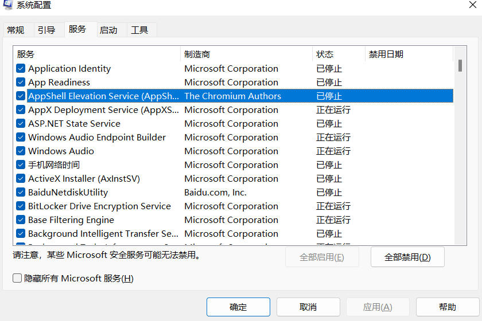Open help with the 帮助 button
Screen dimensions: 482x321
[448, 307]
